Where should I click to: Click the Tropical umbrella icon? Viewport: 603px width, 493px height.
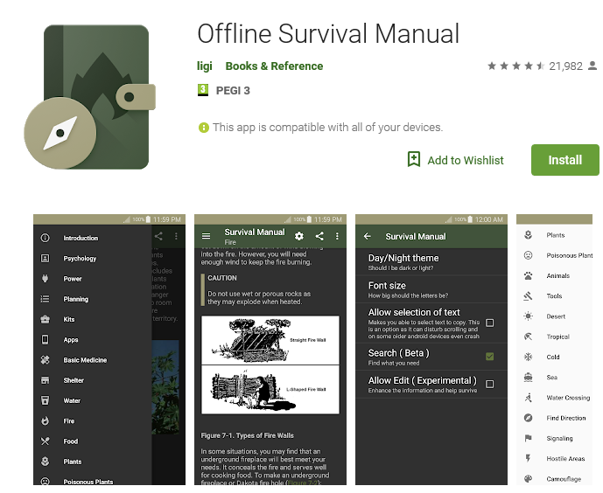[528, 337]
